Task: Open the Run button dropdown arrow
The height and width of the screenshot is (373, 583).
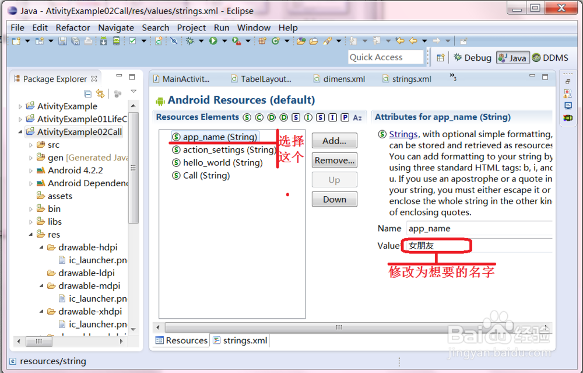Action: tap(224, 41)
